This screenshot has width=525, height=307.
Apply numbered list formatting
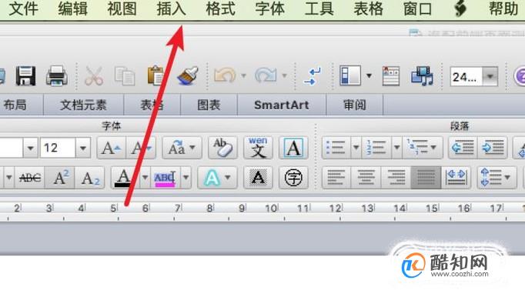(x=376, y=148)
